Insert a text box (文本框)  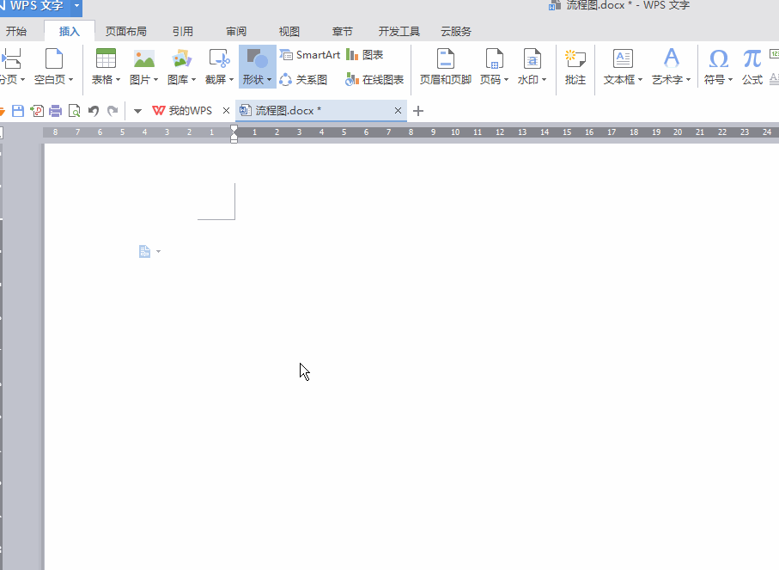[623, 66]
